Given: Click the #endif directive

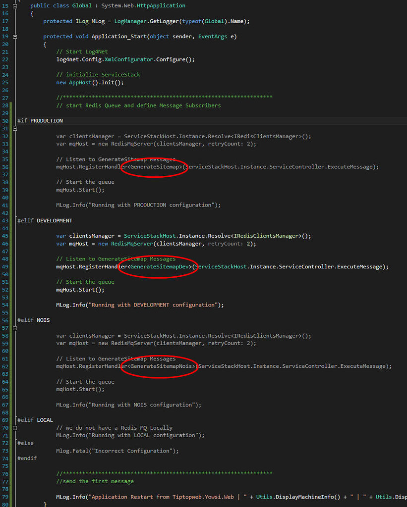Looking at the screenshot, I should 27,458.
